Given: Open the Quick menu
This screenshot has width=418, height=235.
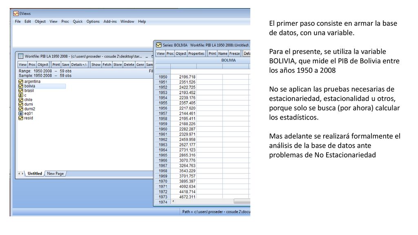Looking at the screenshot, I should (x=78, y=21).
